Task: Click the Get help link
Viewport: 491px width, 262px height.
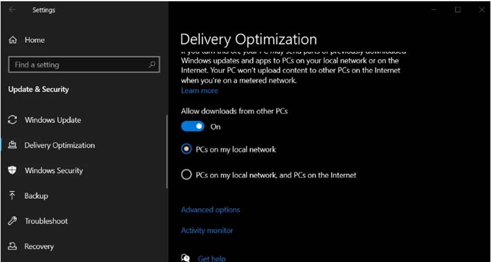Action: (212, 259)
